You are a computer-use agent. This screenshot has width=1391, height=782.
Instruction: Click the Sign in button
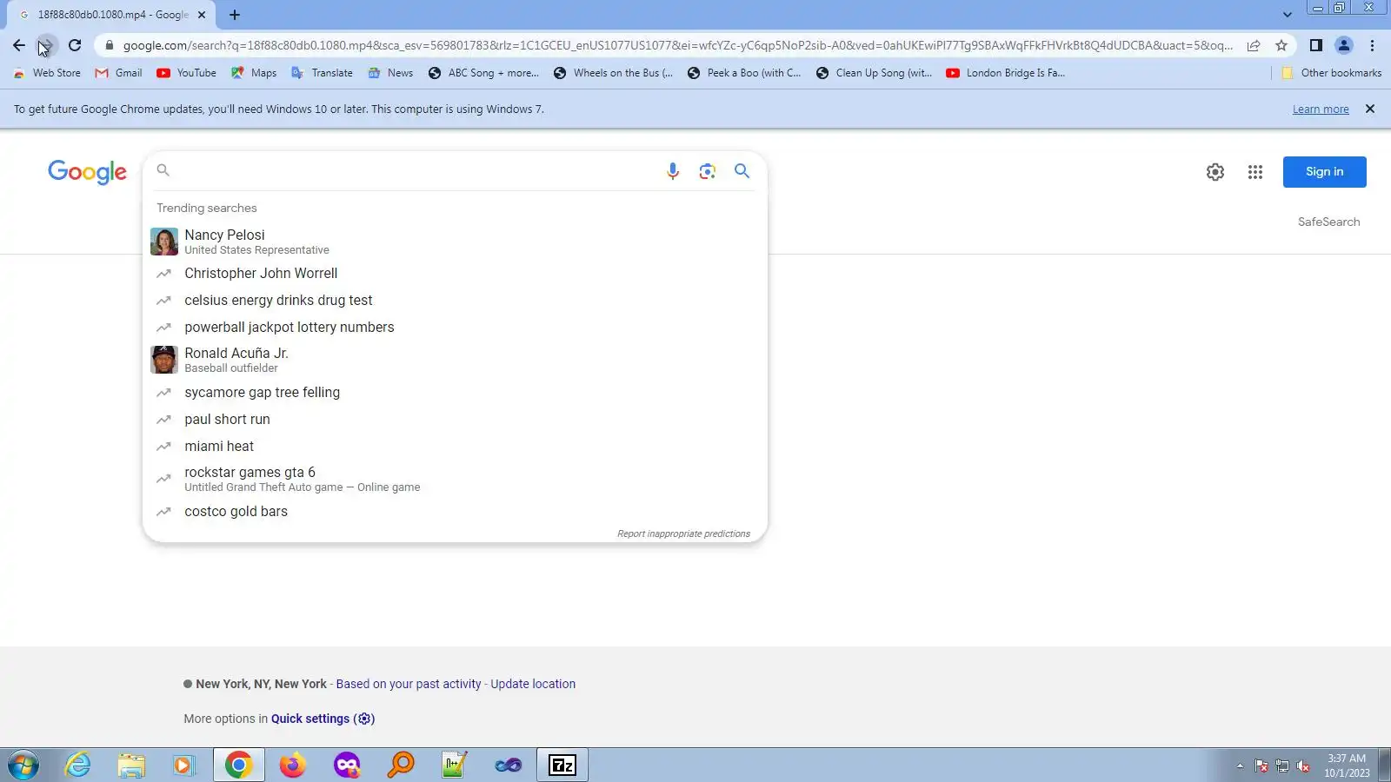click(x=1325, y=172)
